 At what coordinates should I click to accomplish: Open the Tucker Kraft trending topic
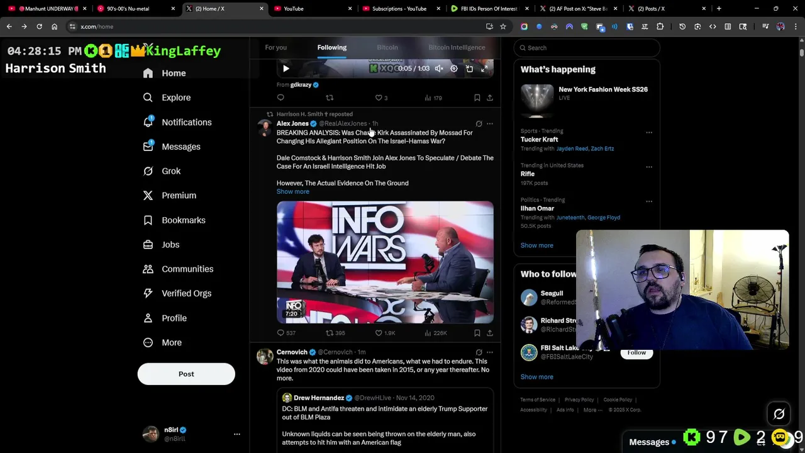(x=539, y=140)
